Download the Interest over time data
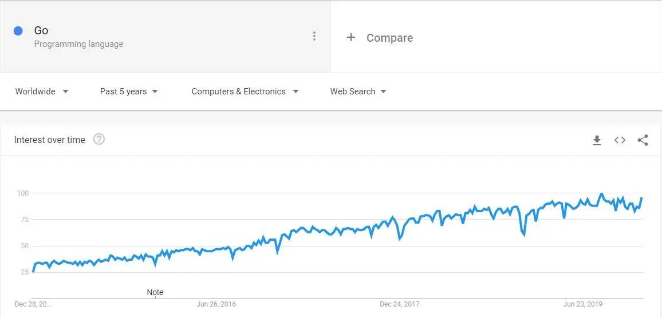 [597, 140]
